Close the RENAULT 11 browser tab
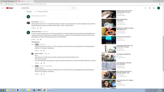The image size is (164, 92). [33, 1]
